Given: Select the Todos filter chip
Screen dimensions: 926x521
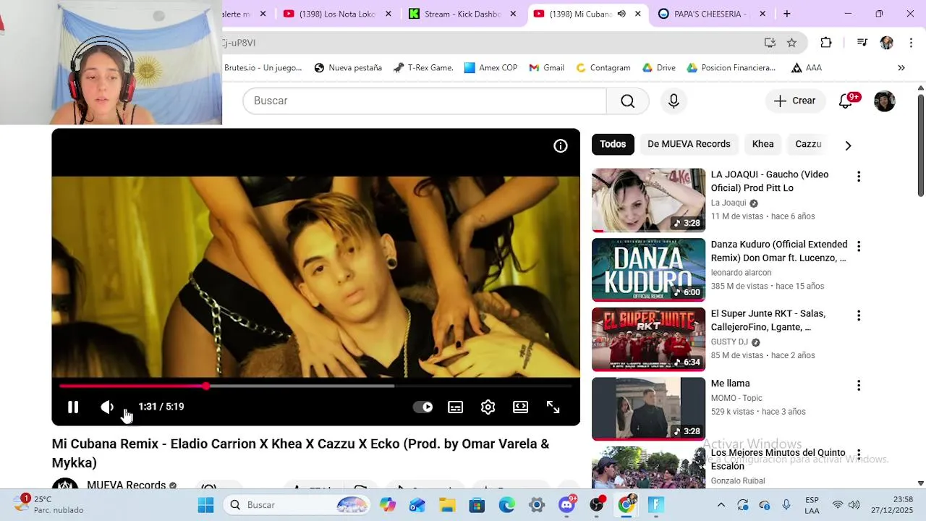Looking at the screenshot, I should 613,144.
